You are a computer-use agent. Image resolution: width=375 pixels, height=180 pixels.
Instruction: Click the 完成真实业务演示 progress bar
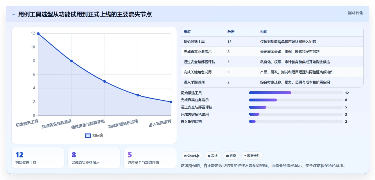click(x=296, y=100)
